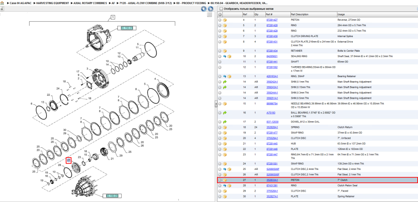The height and width of the screenshot is (202, 418).
Task: Click 'CLUTCH DRIVING PLATE' description text
Action: [304, 36]
